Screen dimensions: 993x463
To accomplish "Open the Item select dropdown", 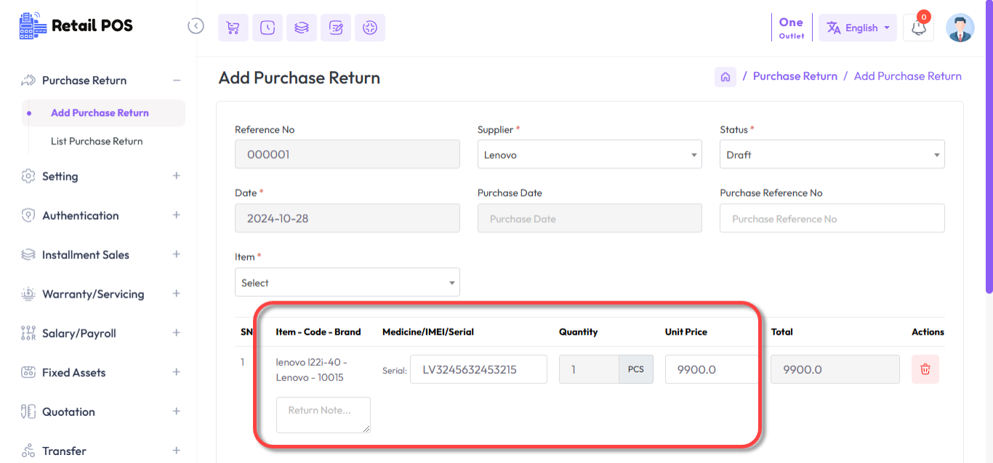I will point(347,282).
